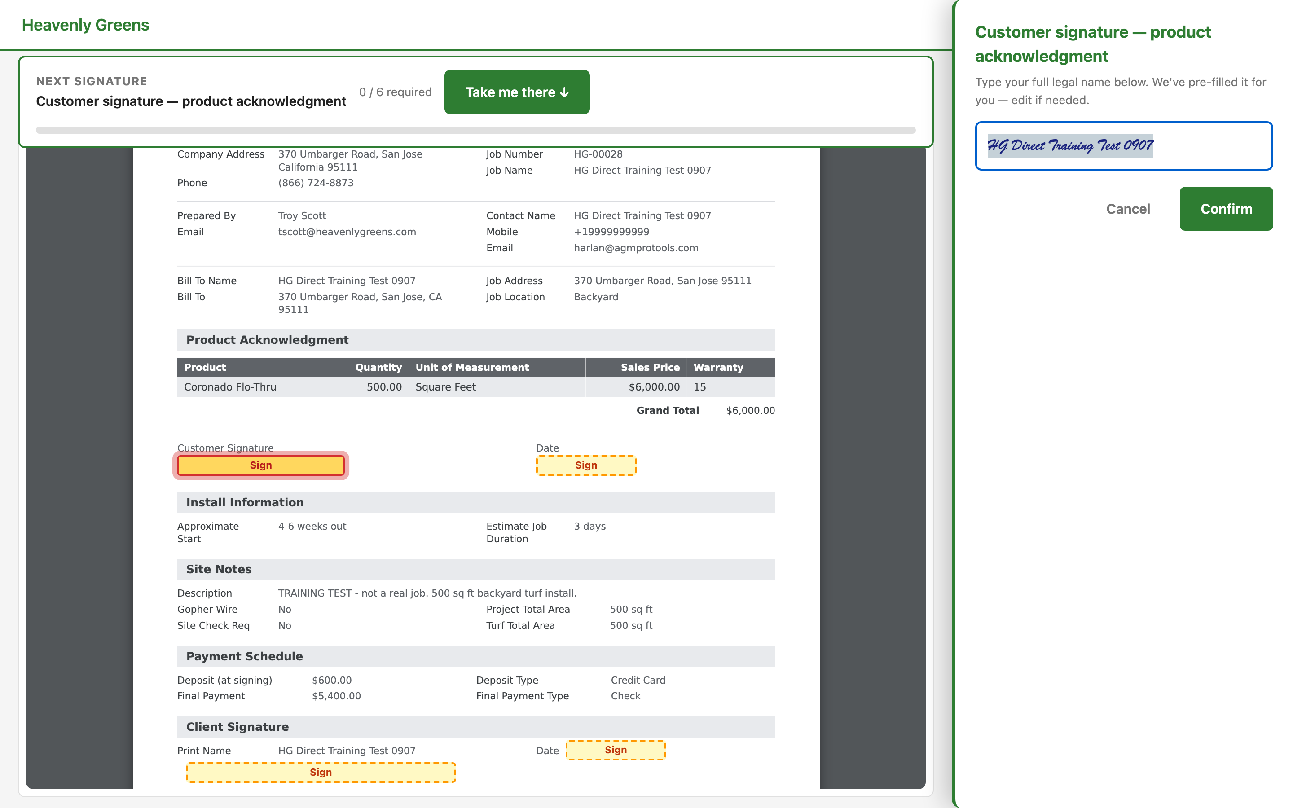Click the "Type your full legal name below" instruction
The height and width of the screenshot is (808, 1293).
(x=1121, y=91)
